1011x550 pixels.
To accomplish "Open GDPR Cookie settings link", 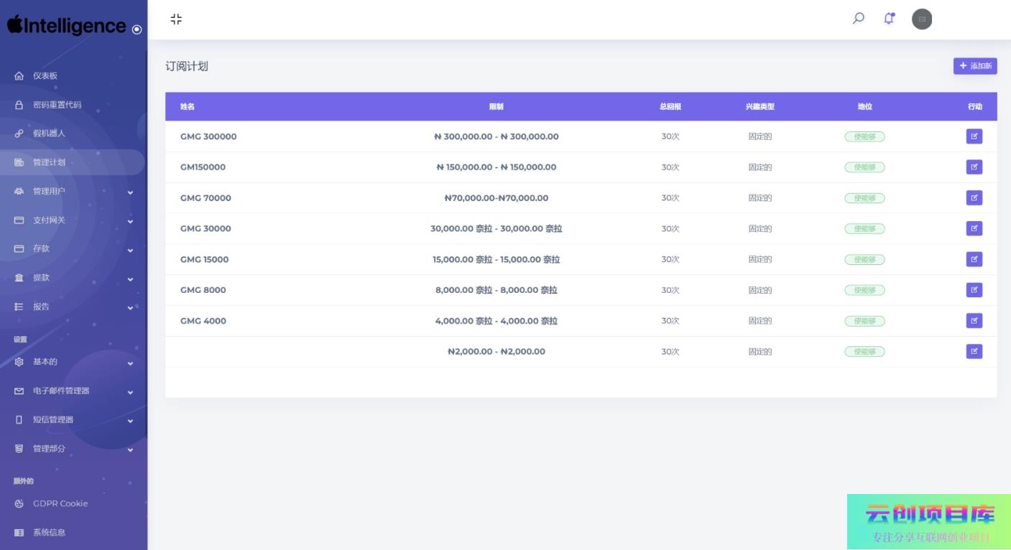I will (x=60, y=504).
